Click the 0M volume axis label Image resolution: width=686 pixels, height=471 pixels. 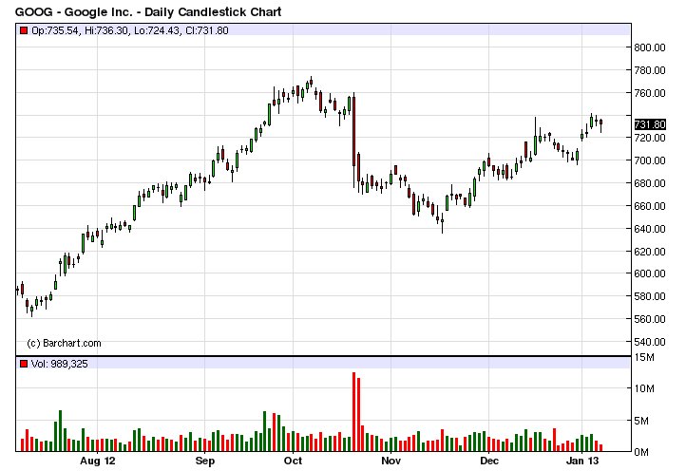pos(641,452)
